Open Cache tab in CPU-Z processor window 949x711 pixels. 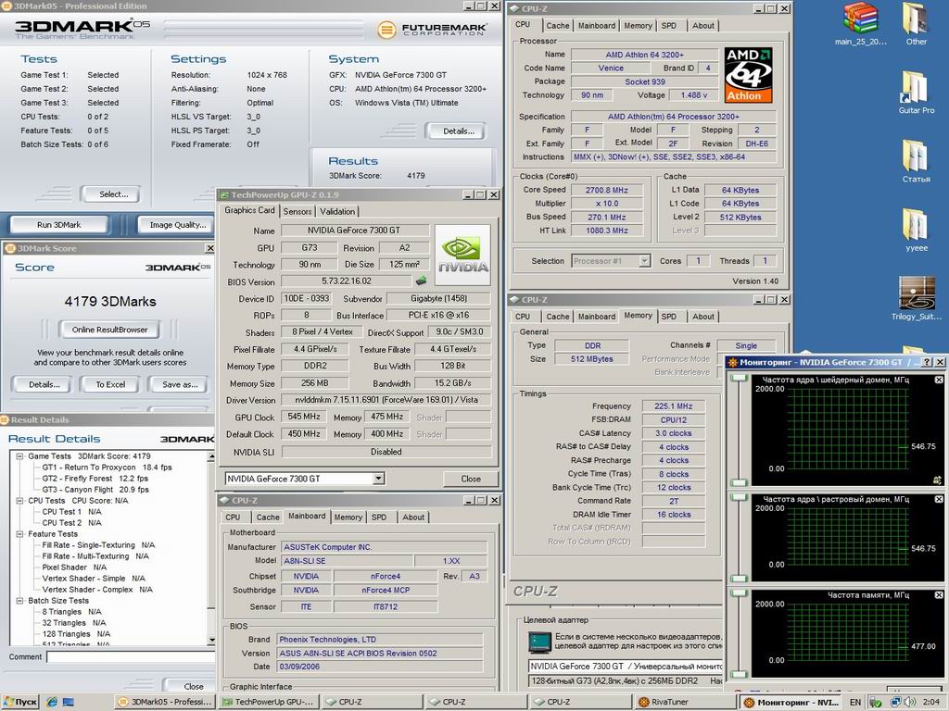click(557, 25)
